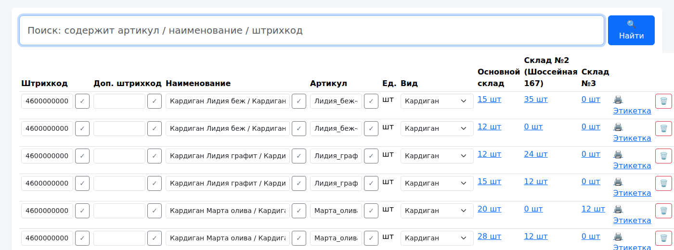Save extra barcode checkmark in графит row with 24 шт
This screenshot has width=674, height=250.
(155, 156)
